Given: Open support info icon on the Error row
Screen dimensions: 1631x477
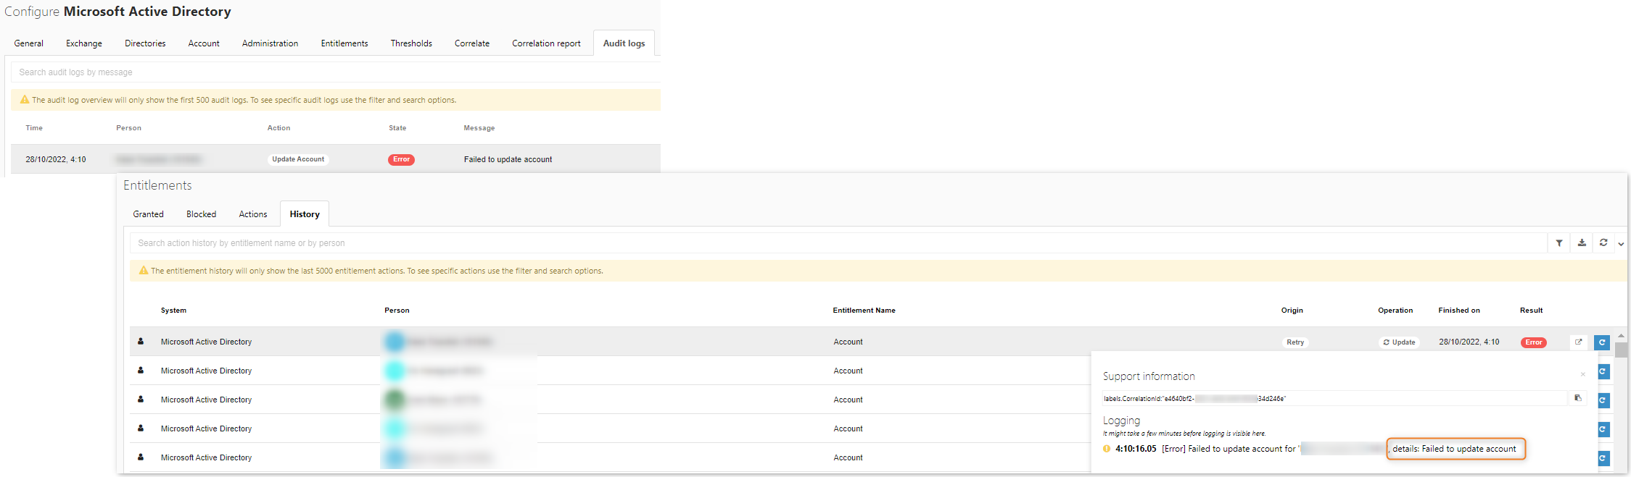Looking at the screenshot, I should click(x=1578, y=342).
